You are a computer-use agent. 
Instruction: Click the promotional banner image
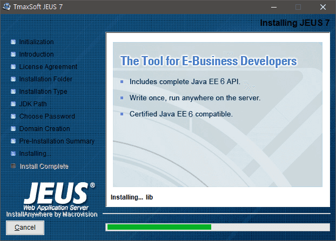point(218,115)
